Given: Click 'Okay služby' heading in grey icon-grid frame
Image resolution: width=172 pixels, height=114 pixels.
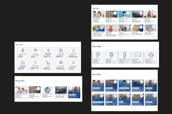Looking at the screenshot, I should point(19,45).
